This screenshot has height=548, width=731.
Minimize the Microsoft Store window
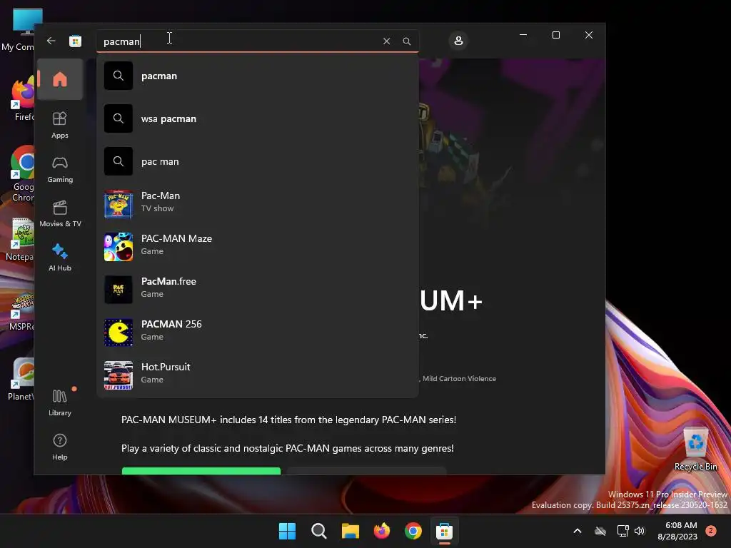(x=523, y=35)
